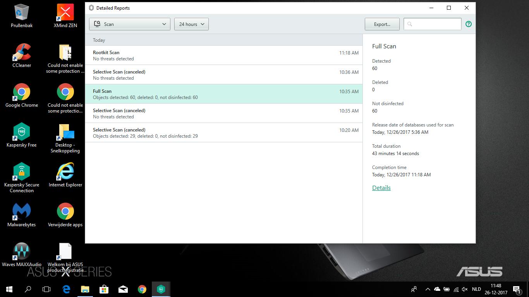Viewport: 529px width, 297px height.
Task: Open Kaspersky Free desktop shortcut
Action: (x=22, y=135)
